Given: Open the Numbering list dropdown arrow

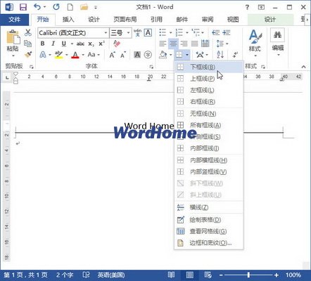Looking at the screenshot, I should (x=187, y=32).
